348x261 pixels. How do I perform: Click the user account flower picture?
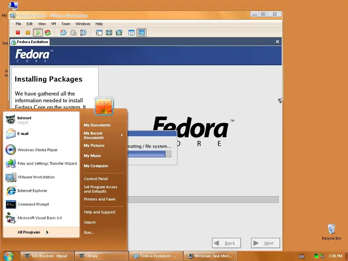coord(104,106)
